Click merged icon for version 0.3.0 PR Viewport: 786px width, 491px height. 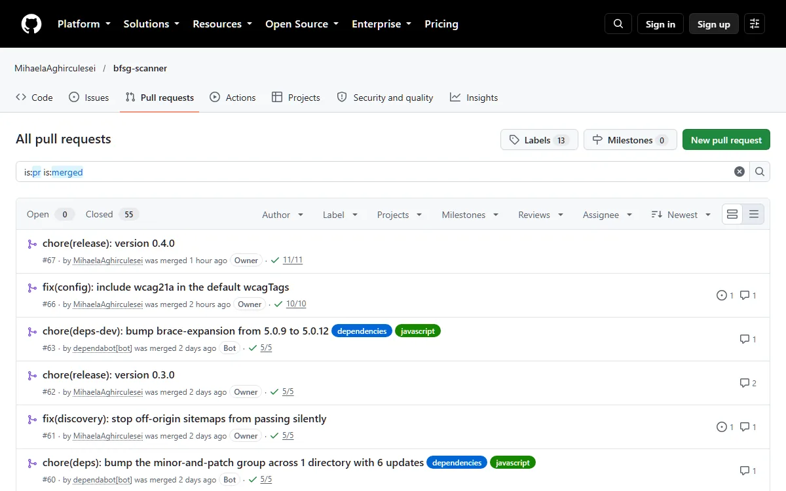coord(32,376)
